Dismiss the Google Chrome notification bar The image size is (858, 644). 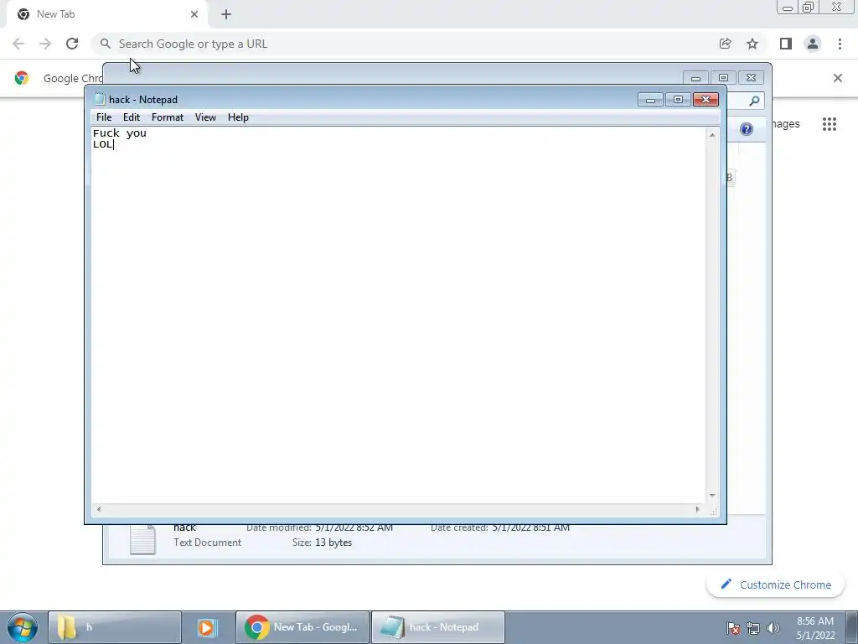pos(837,78)
